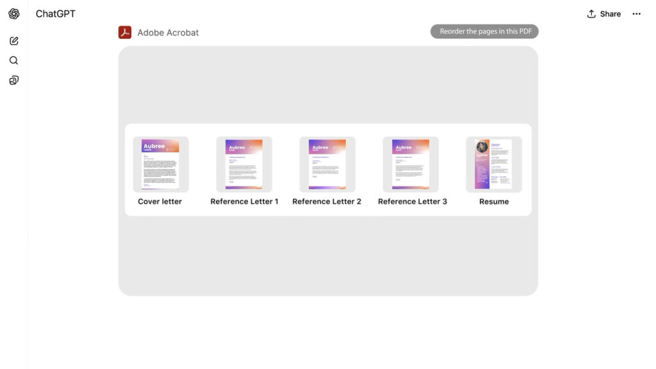Select the Reference Letter 2 page thumbnail
This screenshot has width=656, height=369.
pos(327,165)
